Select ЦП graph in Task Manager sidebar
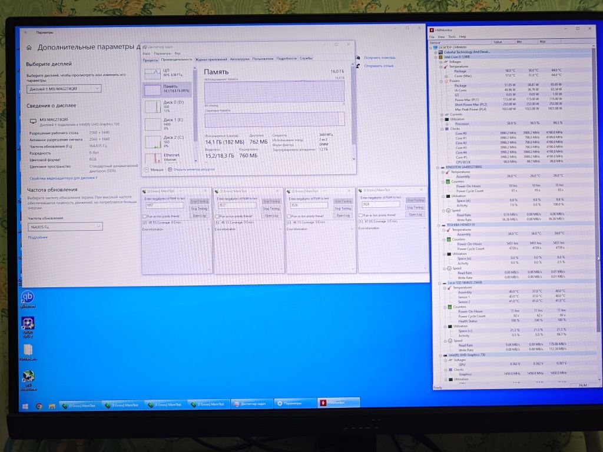Viewport: 603px width, 452px height. (x=153, y=73)
